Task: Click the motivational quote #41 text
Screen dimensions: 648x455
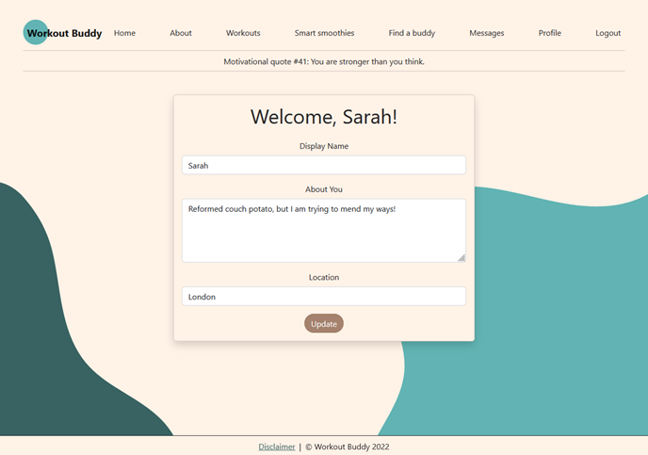Action: click(x=324, y=61)
